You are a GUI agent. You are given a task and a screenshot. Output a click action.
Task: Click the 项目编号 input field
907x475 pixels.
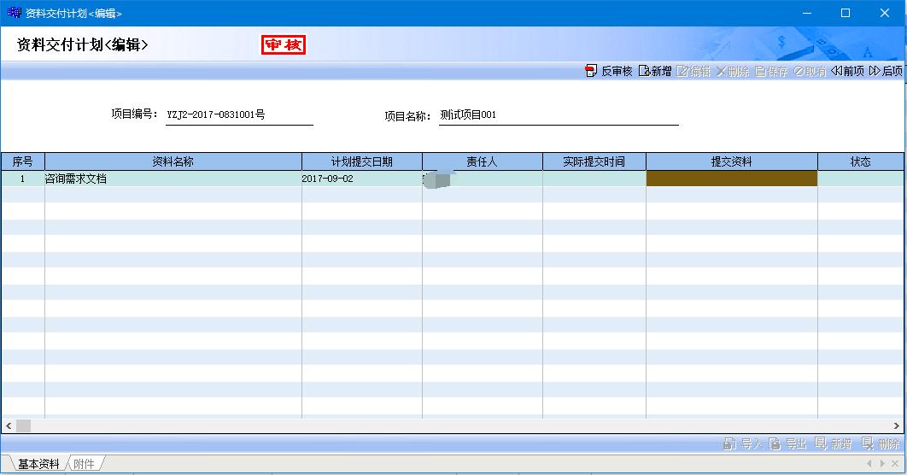pyautogui.click(x=239, y=115)
